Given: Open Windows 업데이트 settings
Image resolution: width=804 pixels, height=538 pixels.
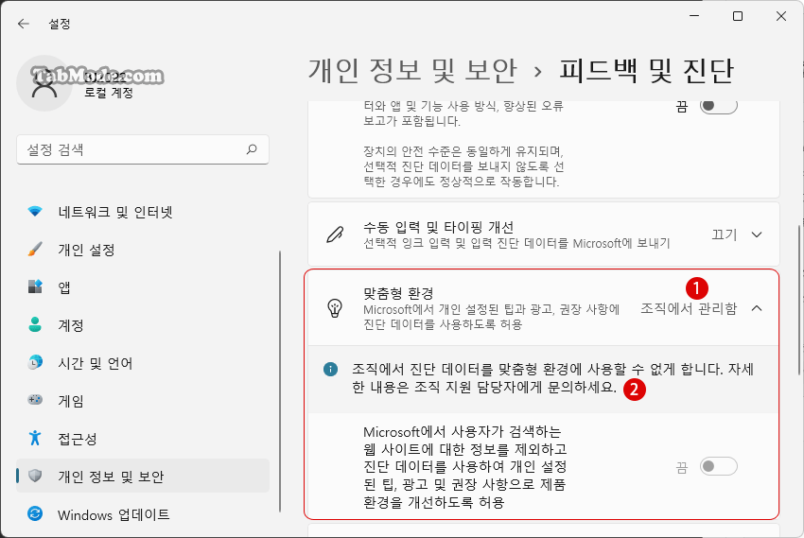Looking at the screenshot, I should tap(143, 514).
